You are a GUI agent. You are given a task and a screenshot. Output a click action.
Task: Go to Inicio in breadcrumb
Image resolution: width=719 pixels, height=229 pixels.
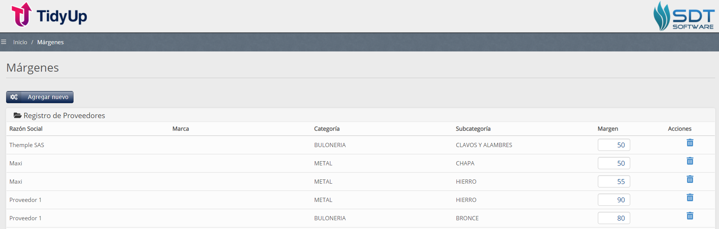tap(20, 42)
